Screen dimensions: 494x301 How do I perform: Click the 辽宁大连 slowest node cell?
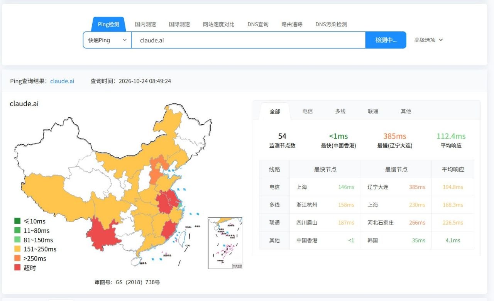396,187
